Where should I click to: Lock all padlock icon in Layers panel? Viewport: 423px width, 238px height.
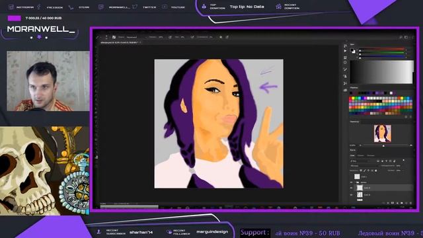pos(376,171)
